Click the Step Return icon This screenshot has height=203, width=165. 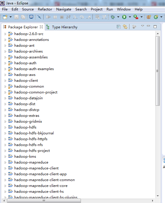89,17
